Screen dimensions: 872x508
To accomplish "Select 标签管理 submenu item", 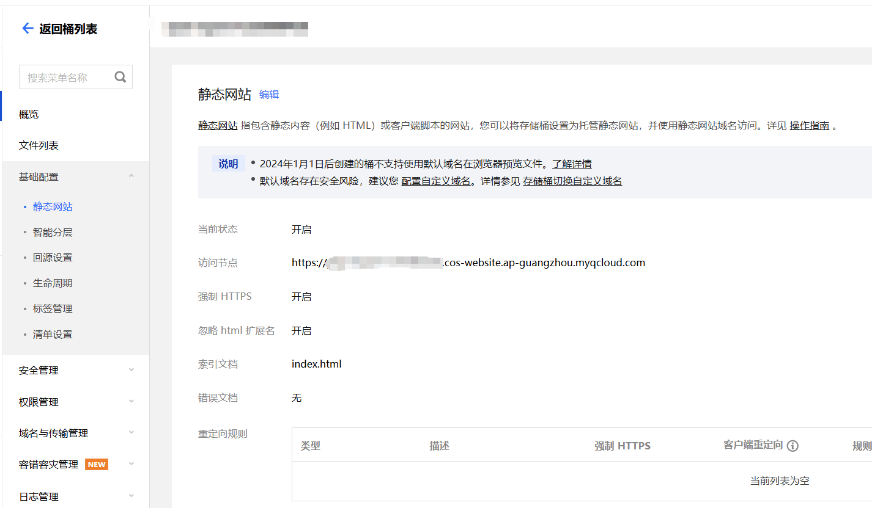I will coord(53,309).
